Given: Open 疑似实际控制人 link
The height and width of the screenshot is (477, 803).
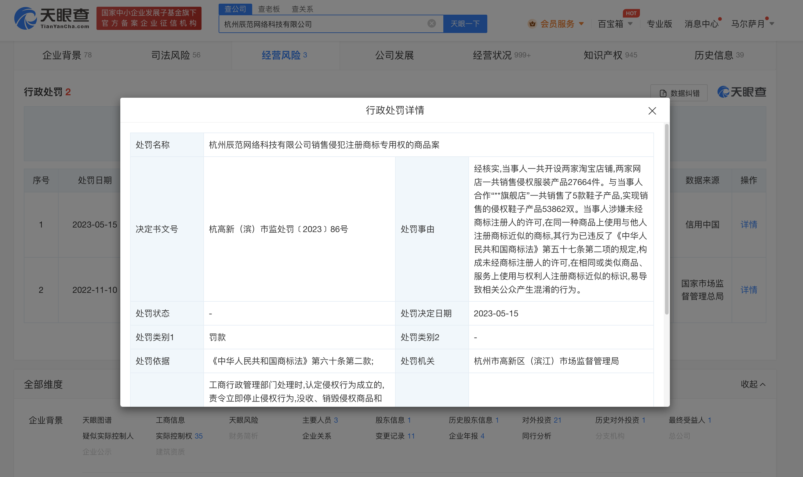Looking at the screenshot, I should click(108, 436).
